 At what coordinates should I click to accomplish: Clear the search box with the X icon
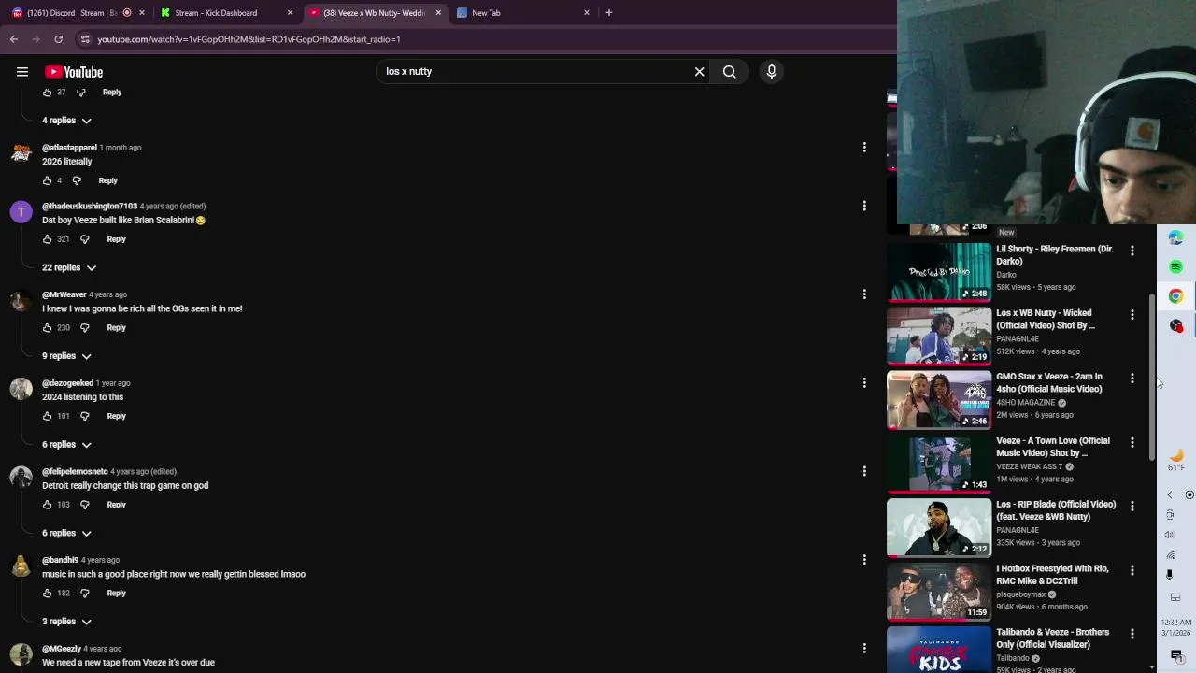click(x=699, y=72)
